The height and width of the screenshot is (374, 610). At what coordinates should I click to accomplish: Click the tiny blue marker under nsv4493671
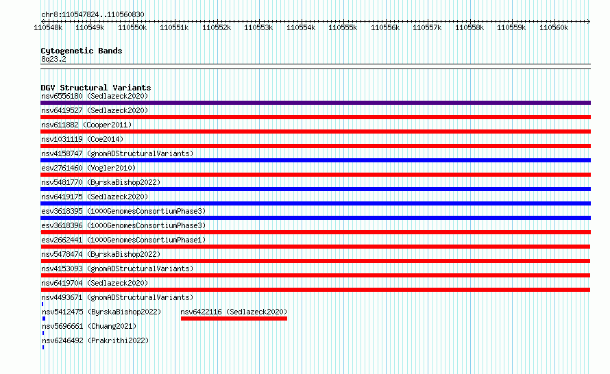pyautogui.click(x=42, y=304)
